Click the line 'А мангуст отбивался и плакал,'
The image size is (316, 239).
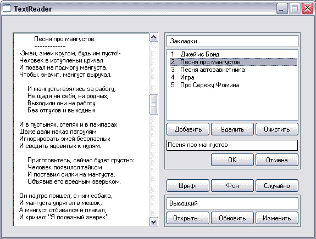click(63, 210)
